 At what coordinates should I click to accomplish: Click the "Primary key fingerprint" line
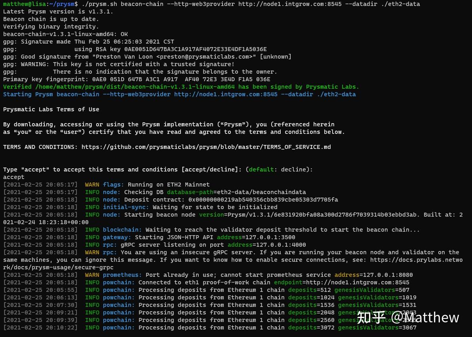137,79
